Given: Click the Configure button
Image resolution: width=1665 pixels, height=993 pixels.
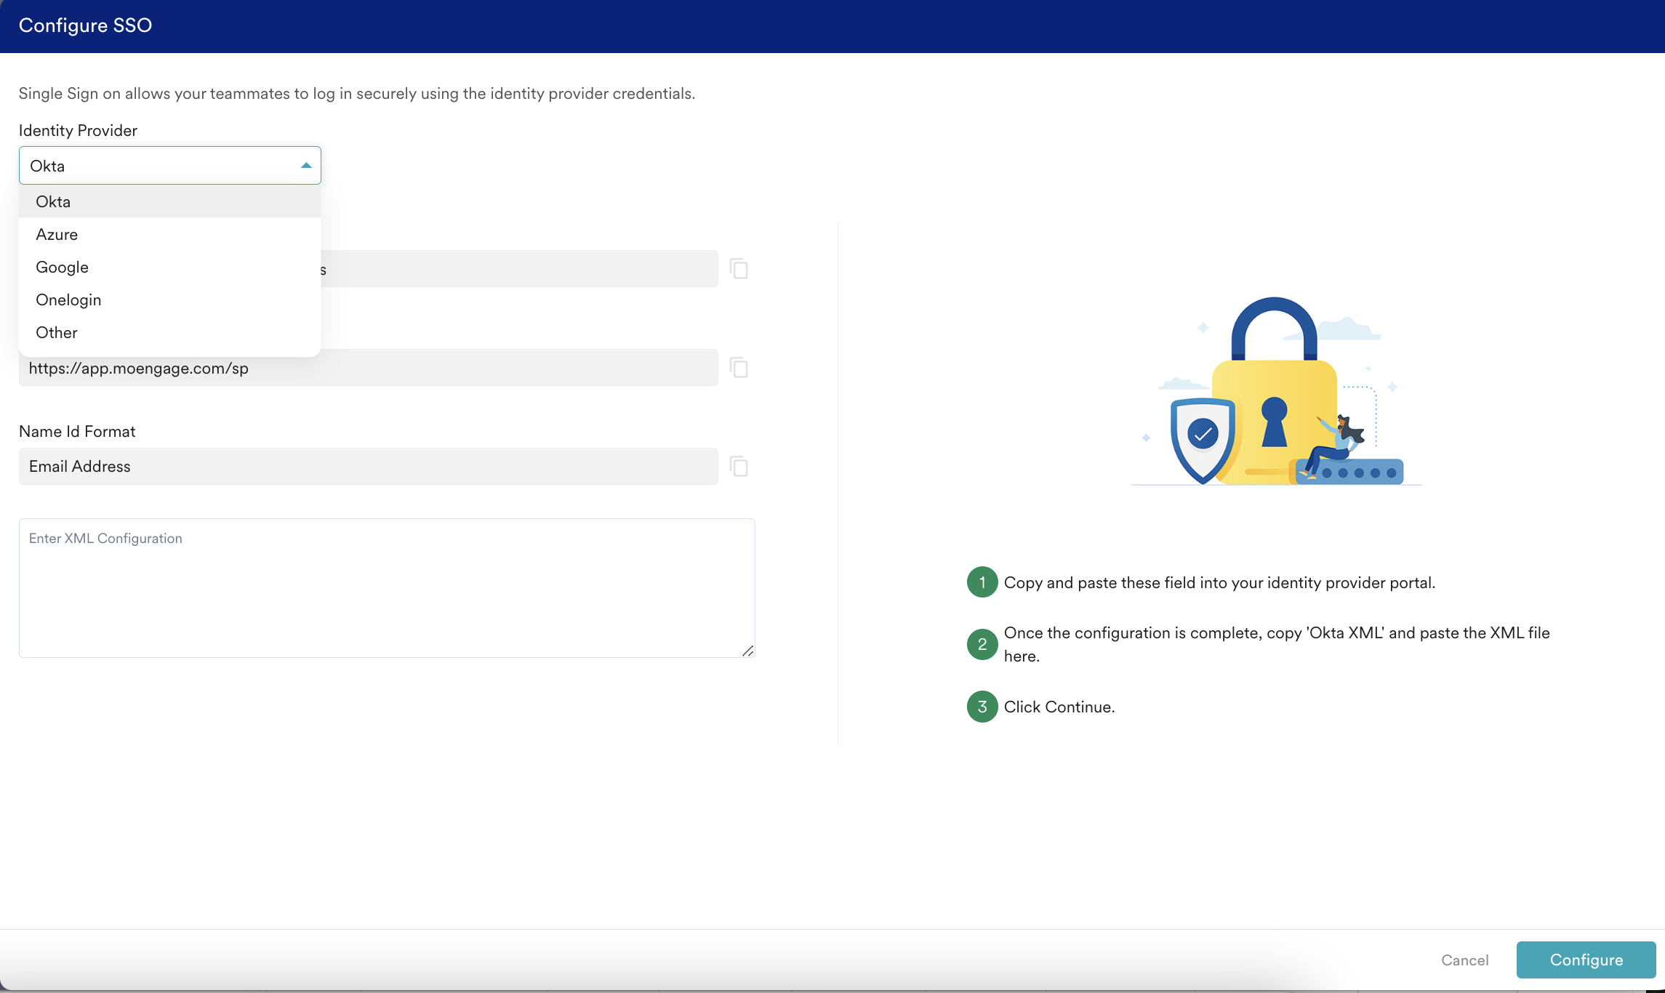Looking at the screenshot, I should click(x=1586, y=960).
